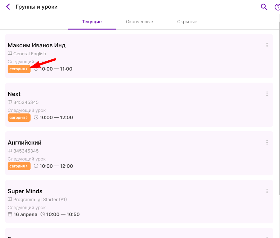The image size is (280, 238).
Task: Open today's lesson for Next group
Action: 19,118
